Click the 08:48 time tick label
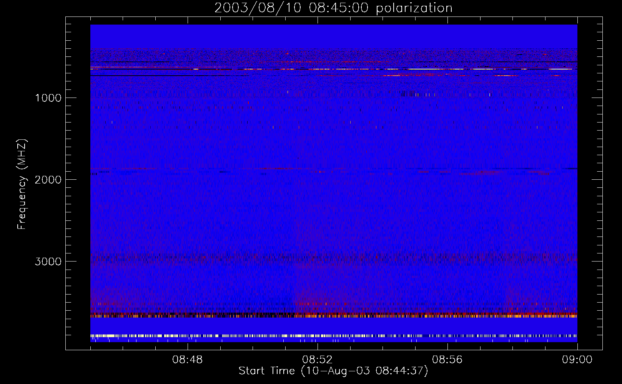Image resolution: width=622 pixels, height=384 pixels. tap(187, 360)
